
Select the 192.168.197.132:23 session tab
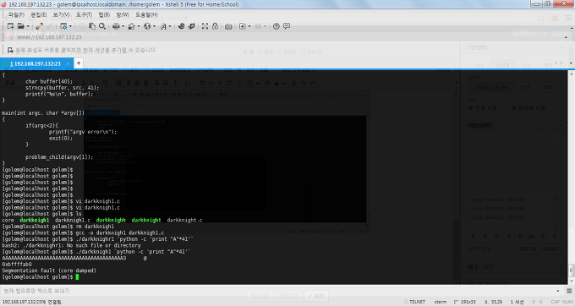click(36, 63)
